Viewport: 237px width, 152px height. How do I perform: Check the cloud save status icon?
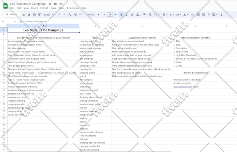(61, 4)
